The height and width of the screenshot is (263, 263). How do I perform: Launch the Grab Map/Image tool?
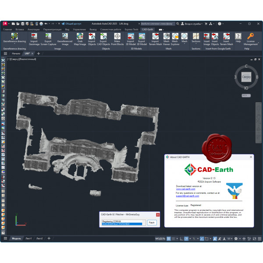coord(80,39)
